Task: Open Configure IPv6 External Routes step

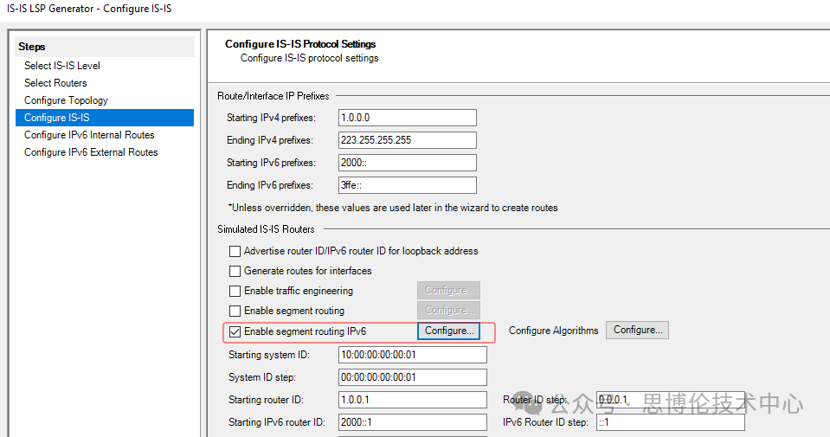Action: click(x=91, y=152)
